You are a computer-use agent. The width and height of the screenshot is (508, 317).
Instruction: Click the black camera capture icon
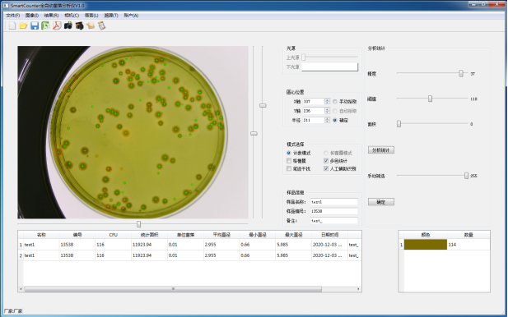point(68,25)
